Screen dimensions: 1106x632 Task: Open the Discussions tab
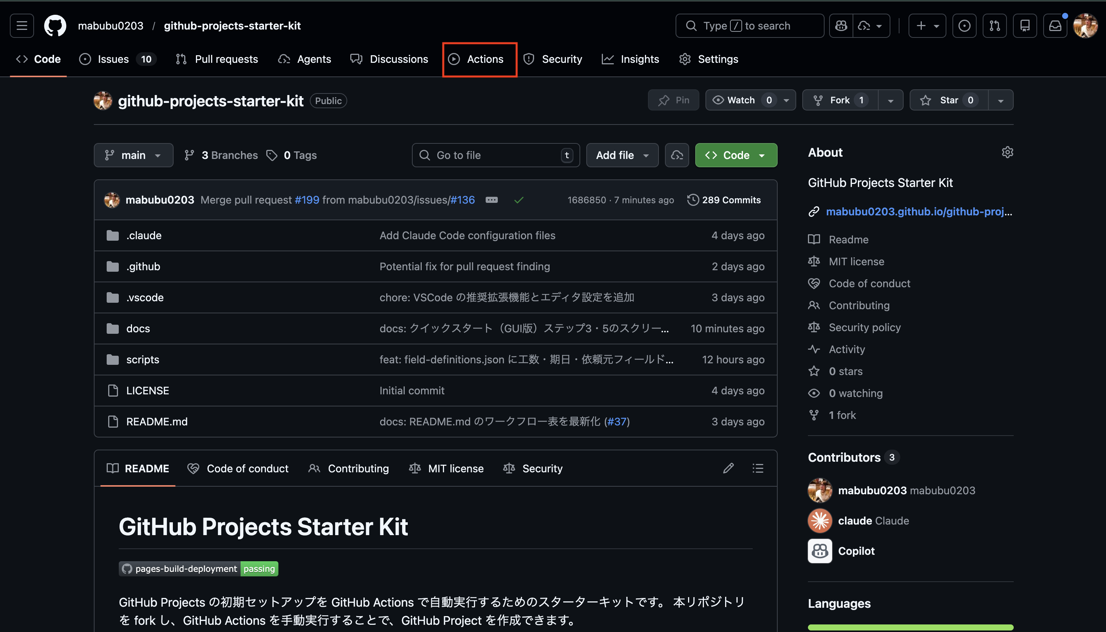point(389,59)
